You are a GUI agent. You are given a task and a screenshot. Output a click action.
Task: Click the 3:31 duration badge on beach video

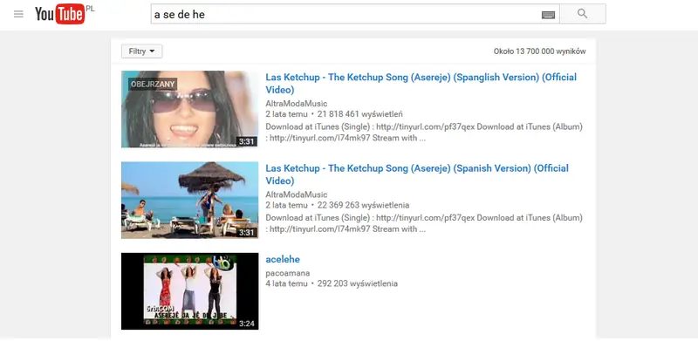[x=246, y=232]
